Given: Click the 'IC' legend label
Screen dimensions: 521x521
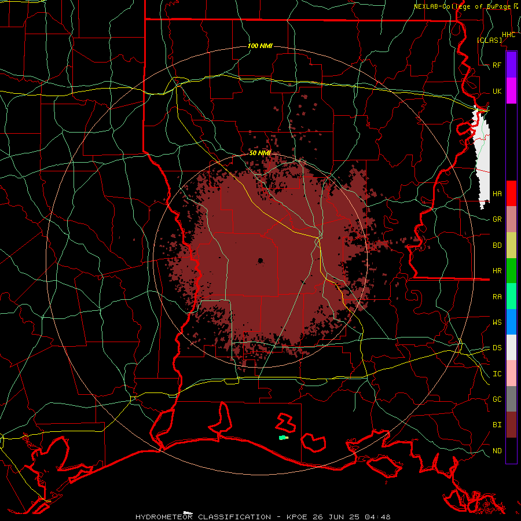Looking at the screenshot, I should pyautogui.click(x=497, y=374).
